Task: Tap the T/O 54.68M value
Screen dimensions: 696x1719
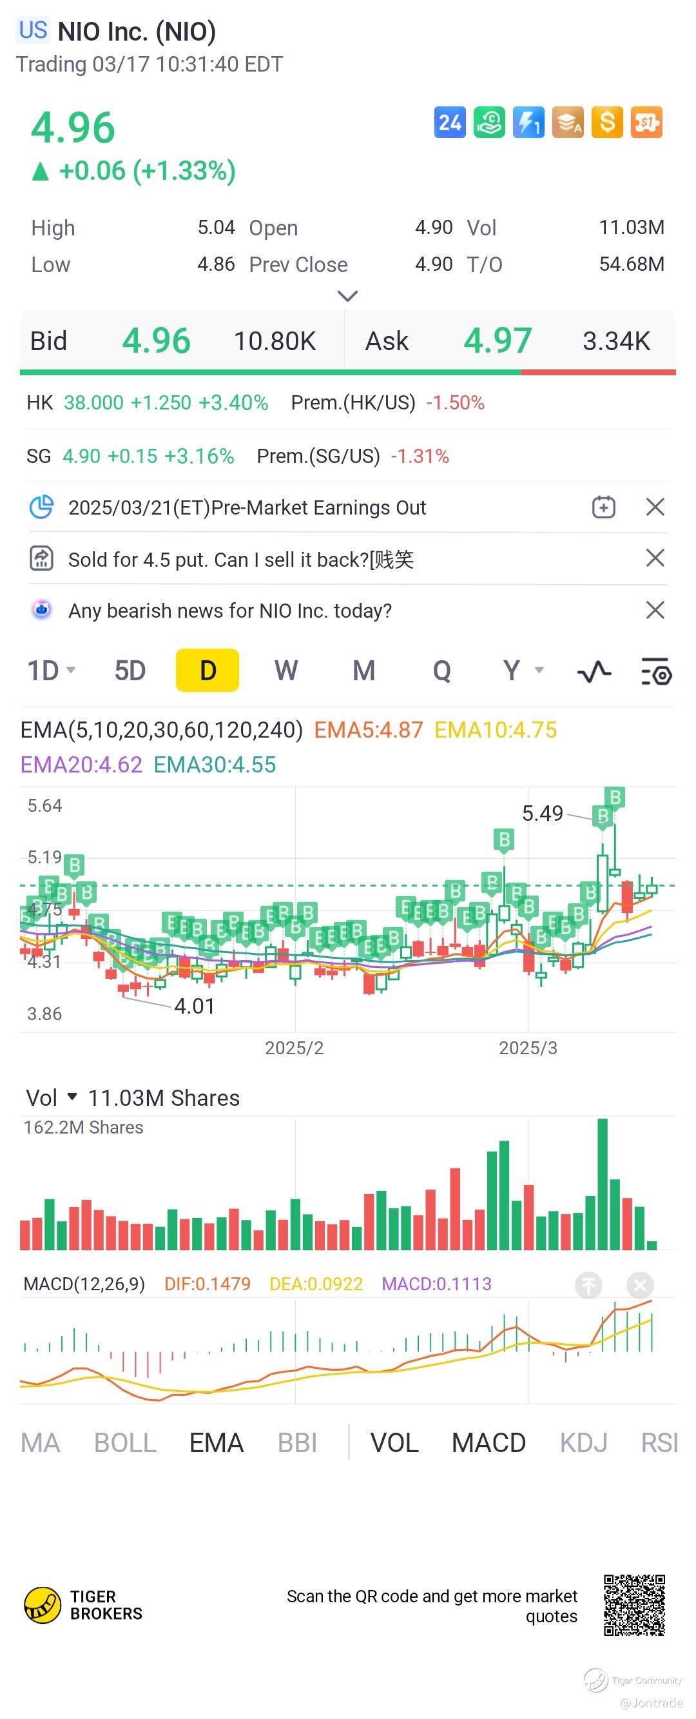Action: click(x=632, y=264)
